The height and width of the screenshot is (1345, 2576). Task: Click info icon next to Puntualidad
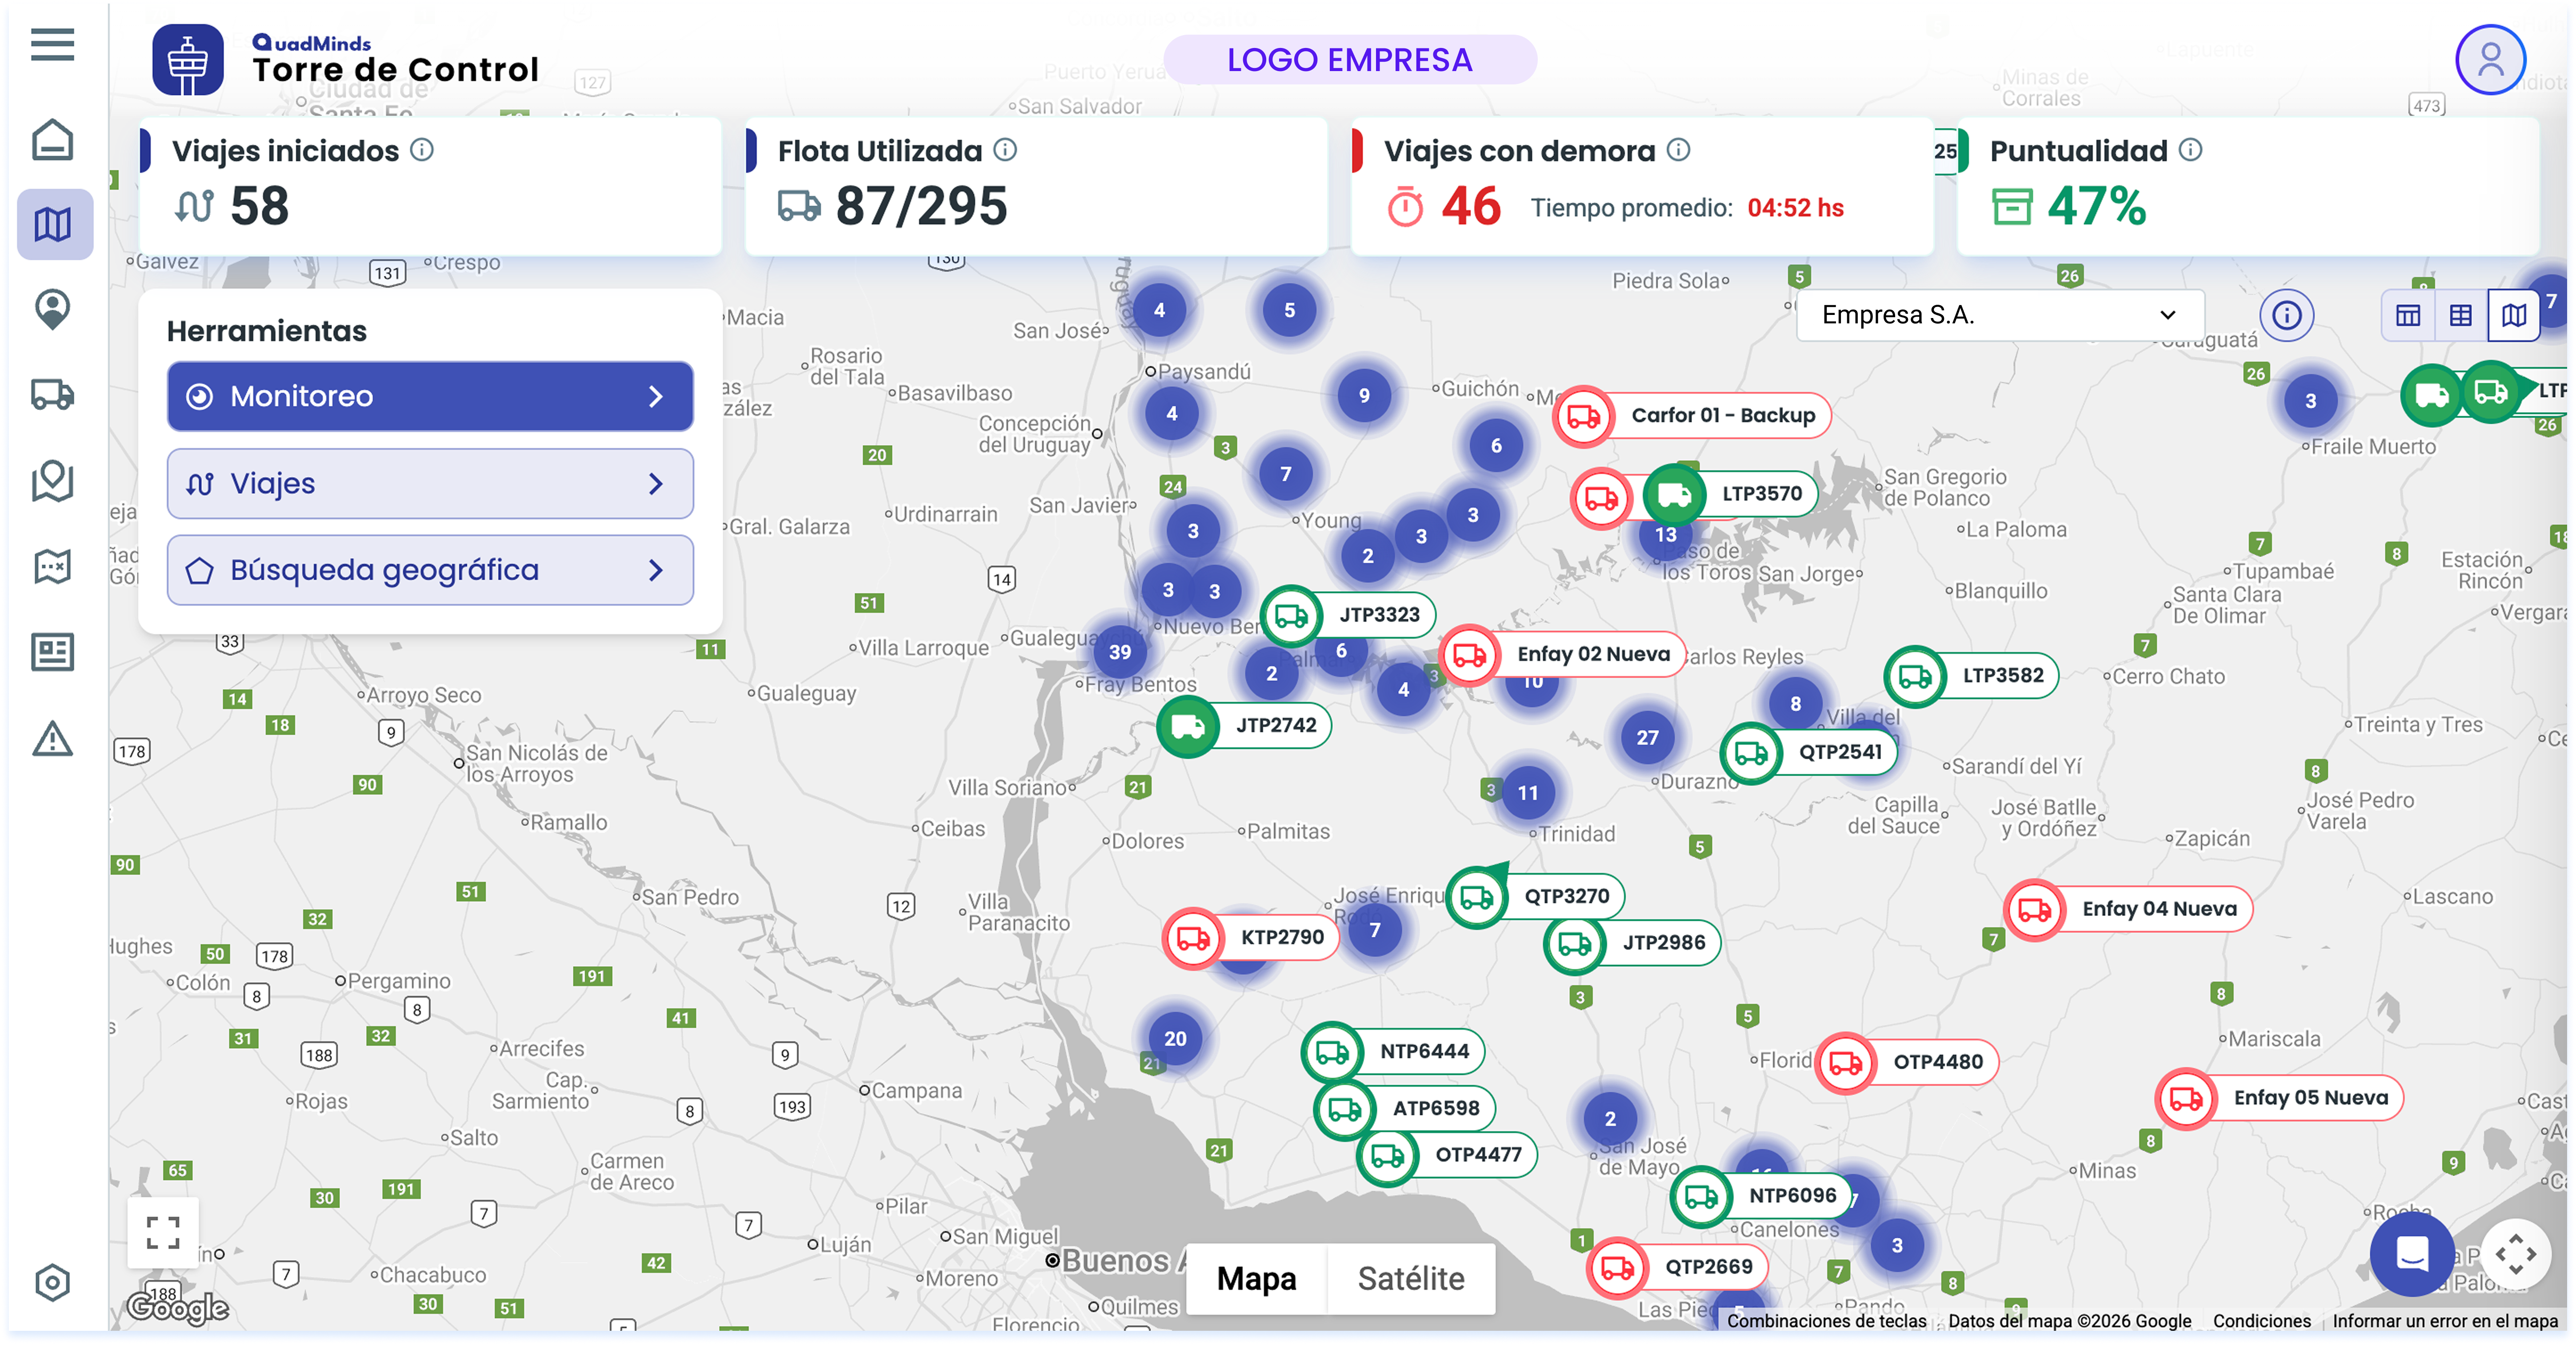click(2190, 150)
